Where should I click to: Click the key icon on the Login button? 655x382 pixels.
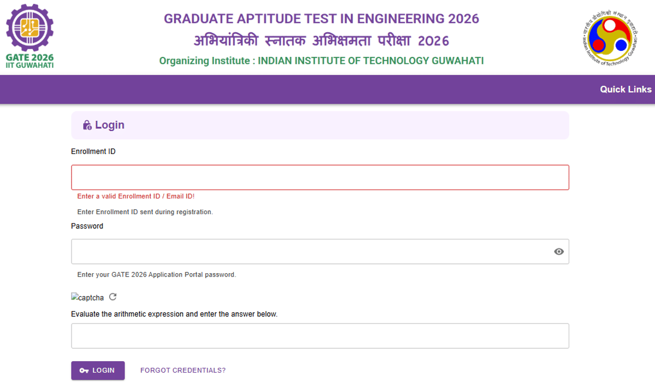(x=84, y=371)
